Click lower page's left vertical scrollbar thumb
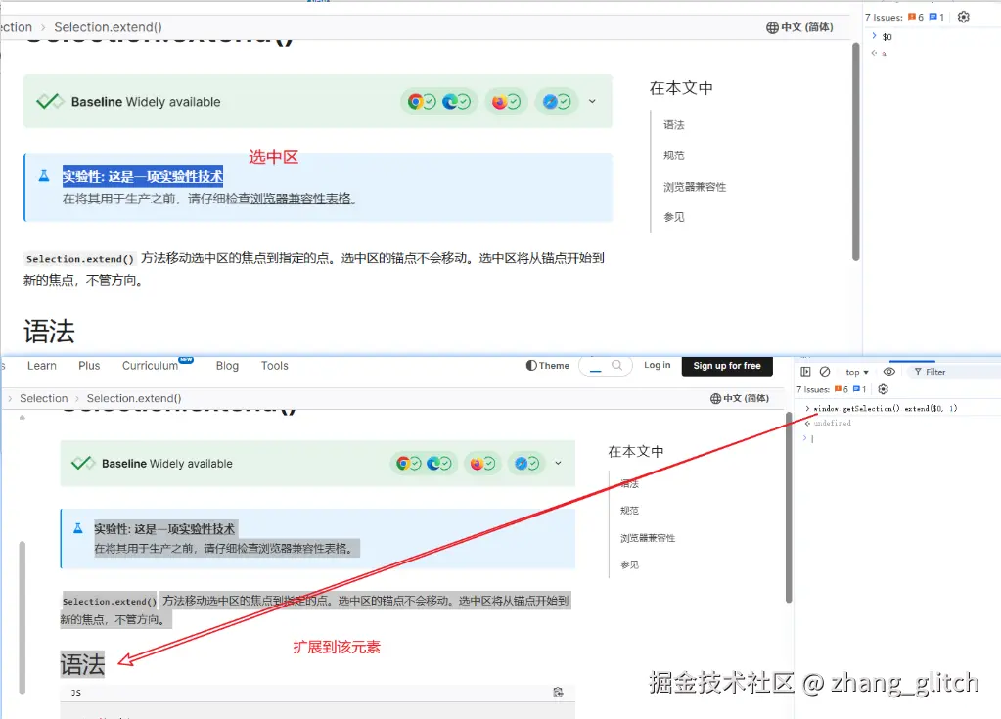 tap(23, 617)
